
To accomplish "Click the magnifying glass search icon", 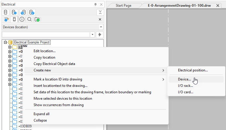I will click(x=30, y=20).
